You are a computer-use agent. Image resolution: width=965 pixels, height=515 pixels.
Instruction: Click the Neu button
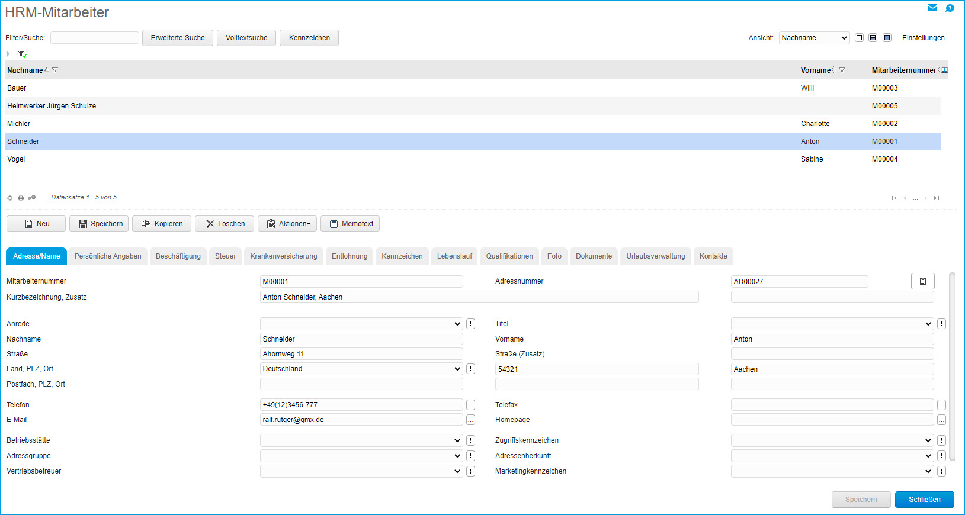click(36, 224)
